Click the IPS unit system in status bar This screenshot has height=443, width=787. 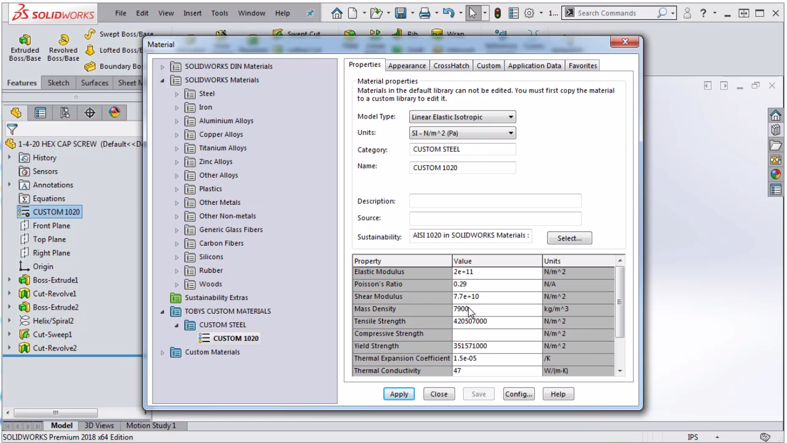click(693, 437)
